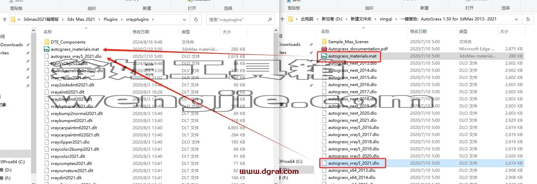Select the Sample_Max_Scenes folder icon

(324, 41)
